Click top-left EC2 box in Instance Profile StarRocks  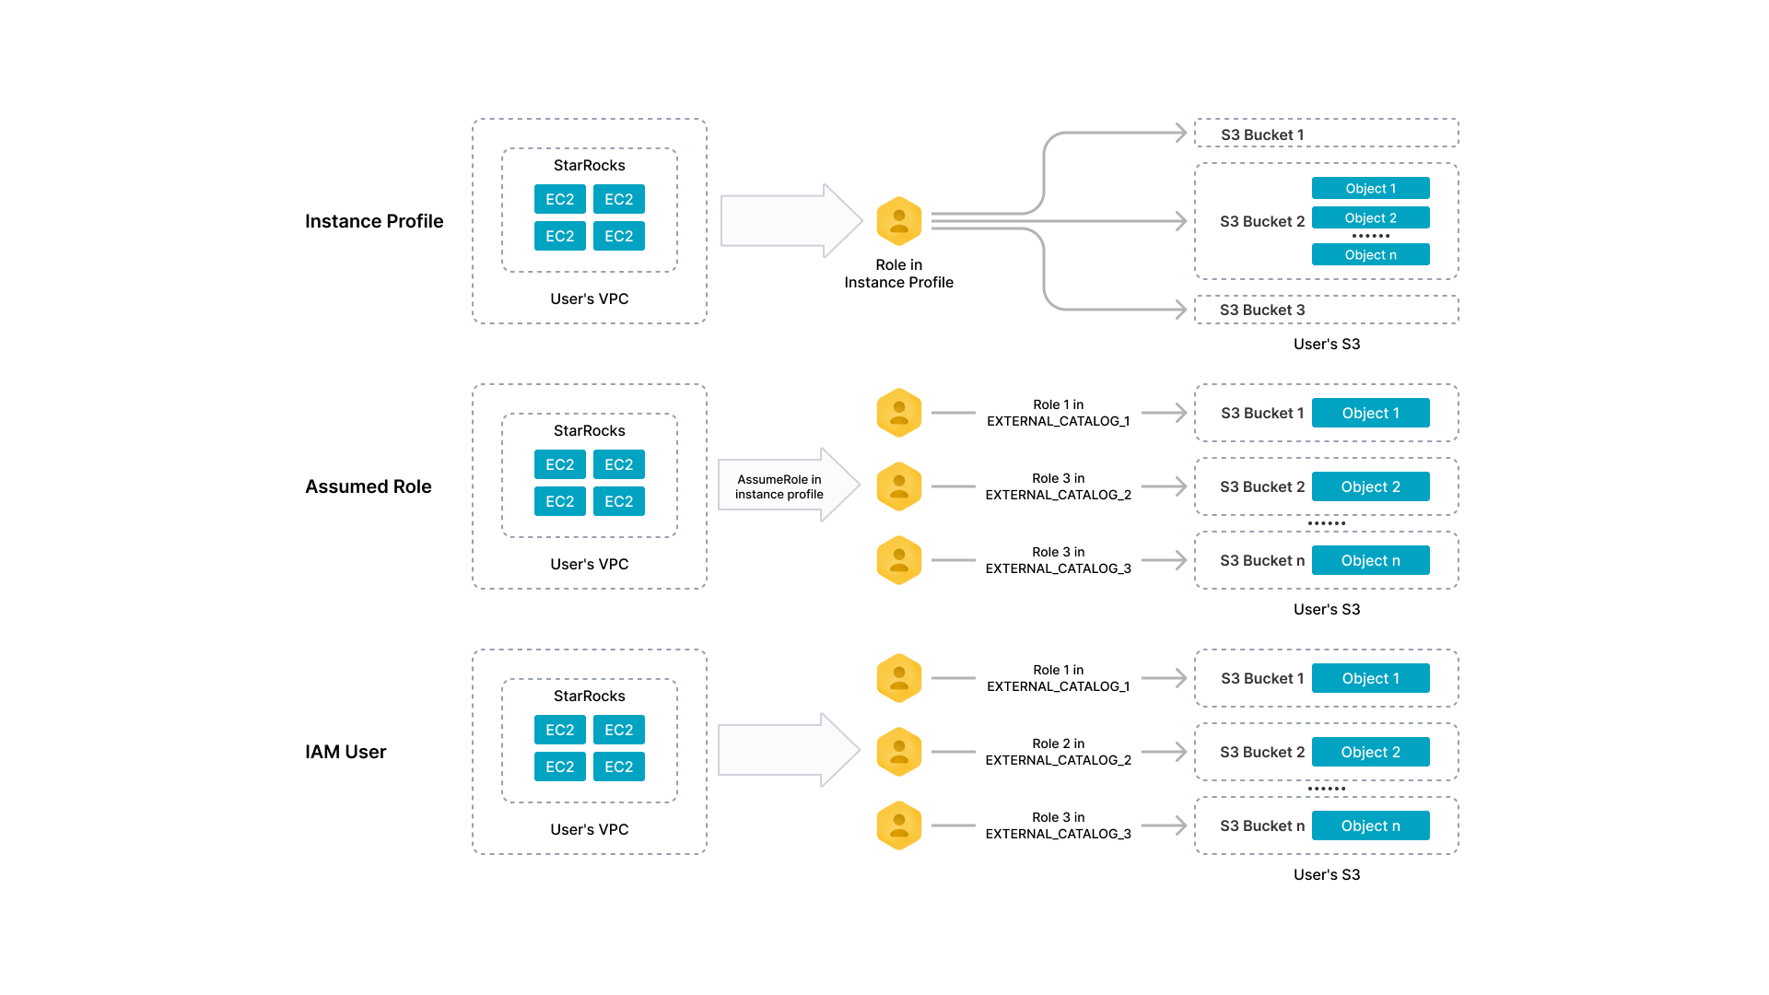(x=559, y=199)
